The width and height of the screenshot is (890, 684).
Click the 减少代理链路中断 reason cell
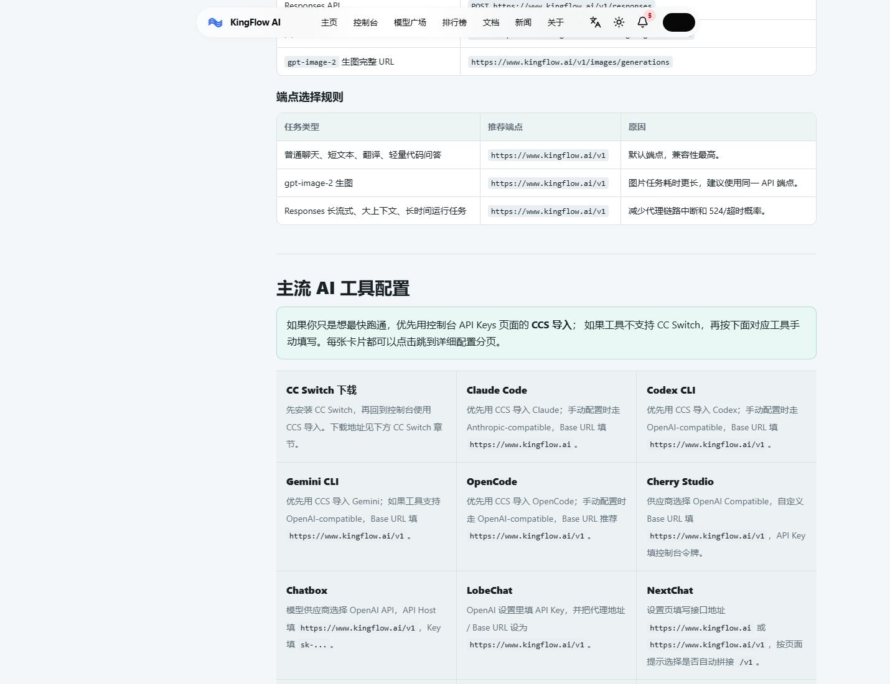coord(718,211)
